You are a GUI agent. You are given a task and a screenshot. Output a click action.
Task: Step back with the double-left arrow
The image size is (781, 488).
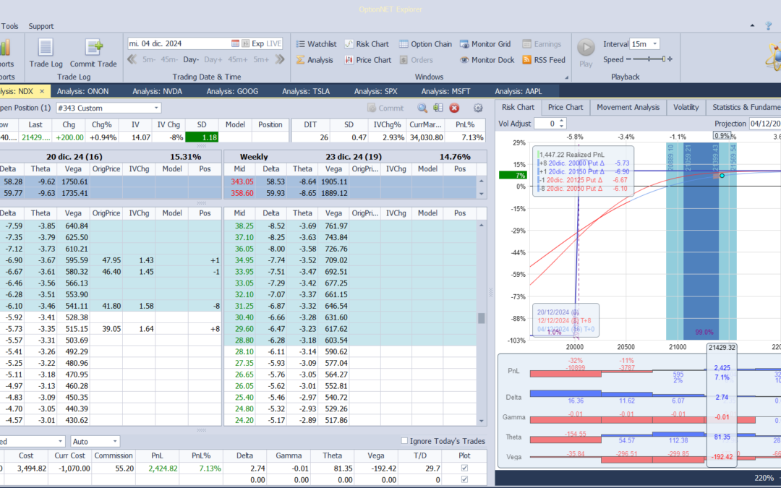pos(132,60)
